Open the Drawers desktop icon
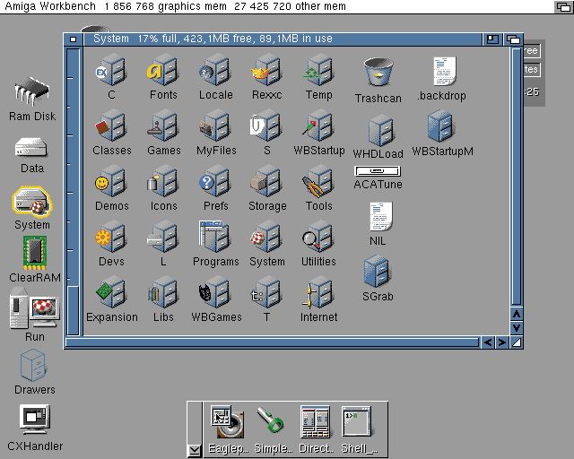 34,365
